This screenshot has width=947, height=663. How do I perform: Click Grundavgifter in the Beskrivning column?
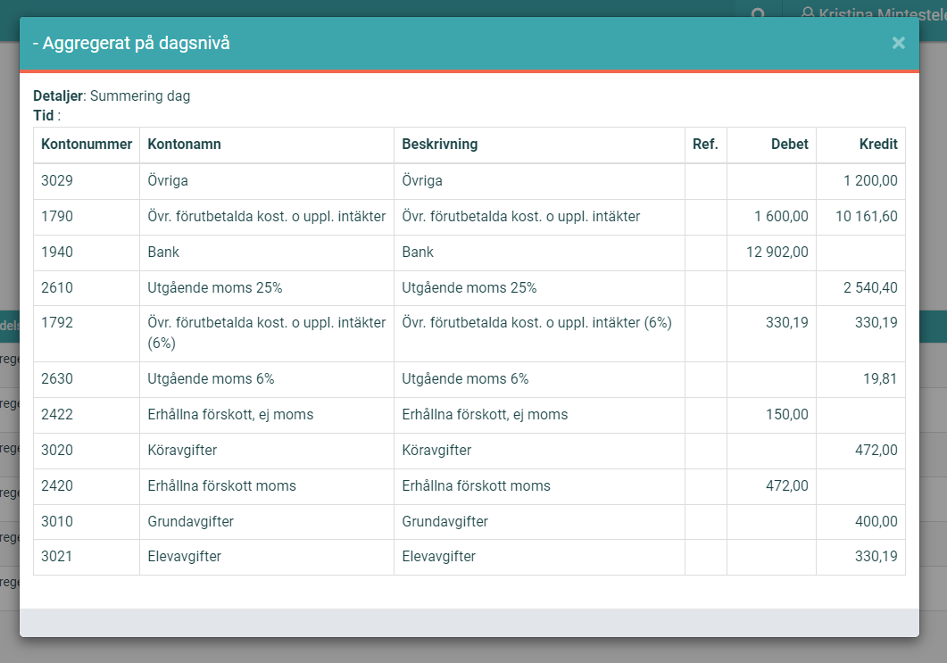point(445,521)
